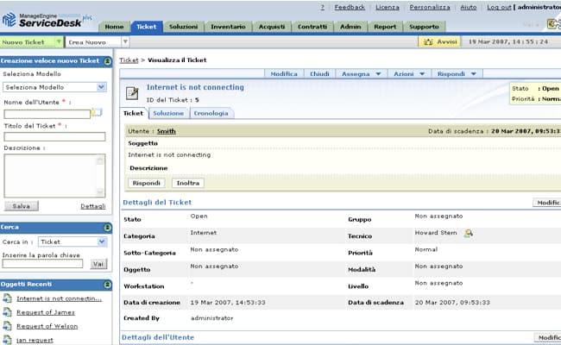Click the top-right key icon
This screenshot has width=561, height=345.
554,24
